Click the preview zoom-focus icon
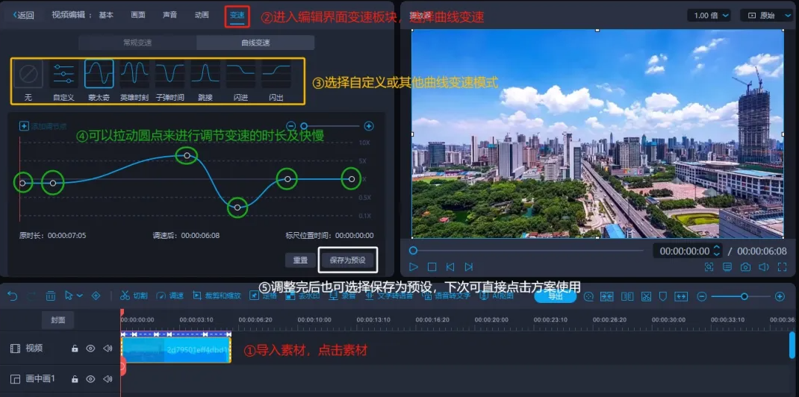Image resolution: width=799 pixels, height=397 pixels. tap(709, 266)
